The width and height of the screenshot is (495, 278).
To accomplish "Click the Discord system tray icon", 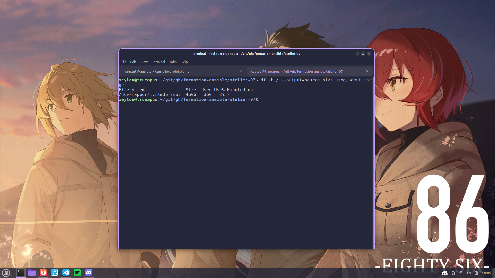I will [445, 273].
